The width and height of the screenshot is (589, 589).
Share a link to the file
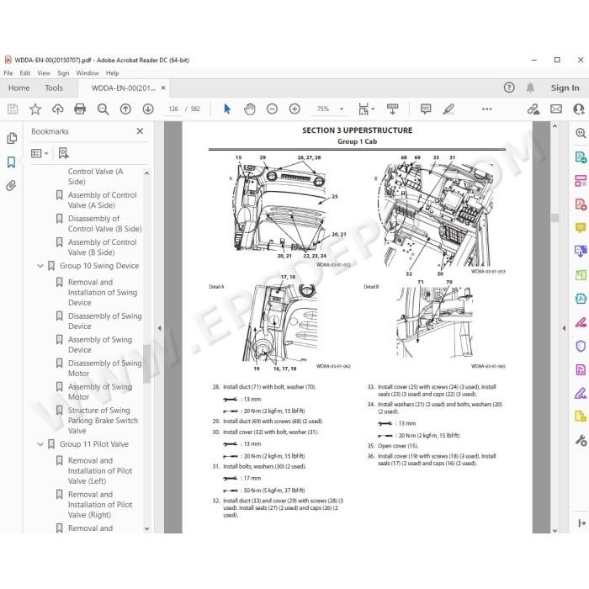[533, 109]
